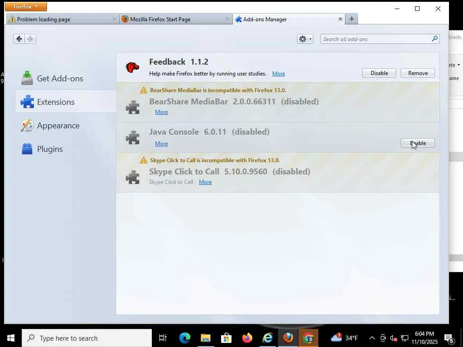Select the Feedback 1.1.2 title text
Viewport: 463px width, 347px height.
pos(179,61)
